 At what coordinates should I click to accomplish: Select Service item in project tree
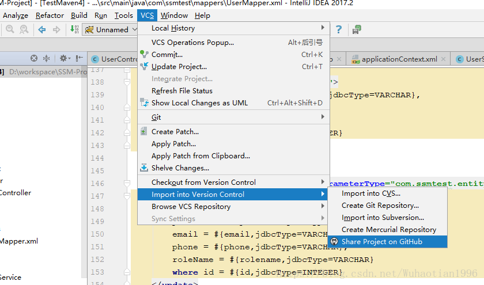[x=11, y=278]
